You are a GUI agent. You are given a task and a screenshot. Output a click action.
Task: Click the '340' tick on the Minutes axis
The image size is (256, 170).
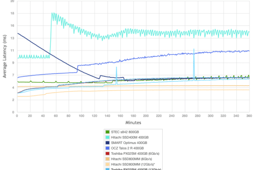tap(236, 116)
